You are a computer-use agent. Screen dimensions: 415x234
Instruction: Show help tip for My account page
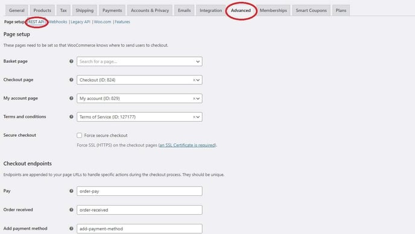[71, 98]
